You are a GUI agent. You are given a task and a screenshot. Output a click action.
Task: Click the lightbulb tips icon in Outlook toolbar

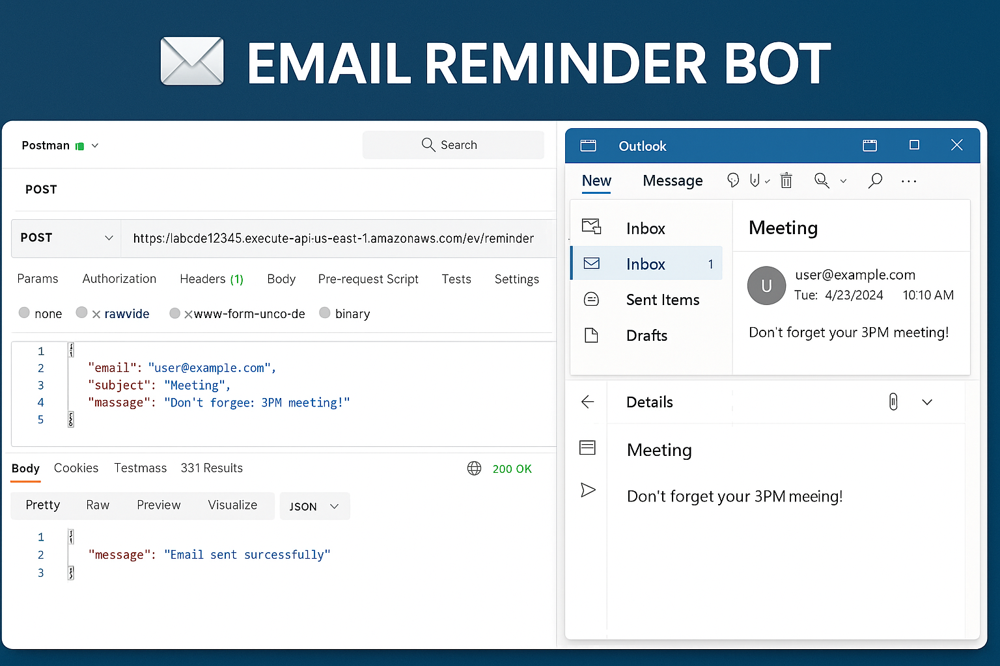pos(733,180)
